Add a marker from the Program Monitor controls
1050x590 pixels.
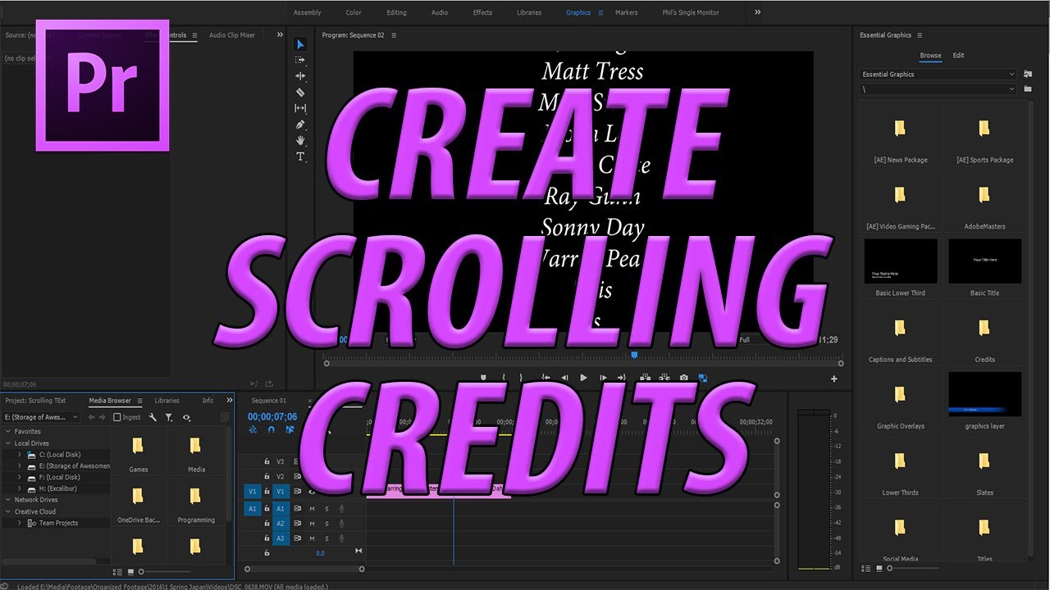pyautogui.click(x=483, y=378)
